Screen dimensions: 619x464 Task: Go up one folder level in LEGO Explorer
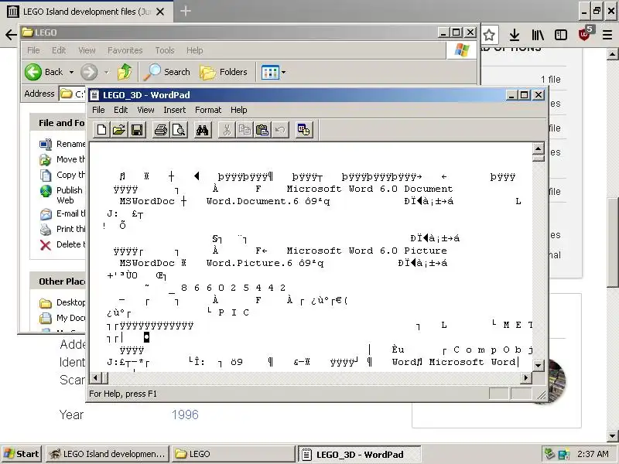(125, 72)
